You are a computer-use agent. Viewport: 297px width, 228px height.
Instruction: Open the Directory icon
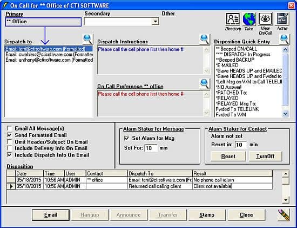coord(233,19)
